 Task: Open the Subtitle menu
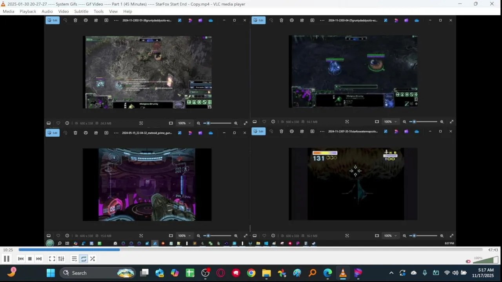81,11
